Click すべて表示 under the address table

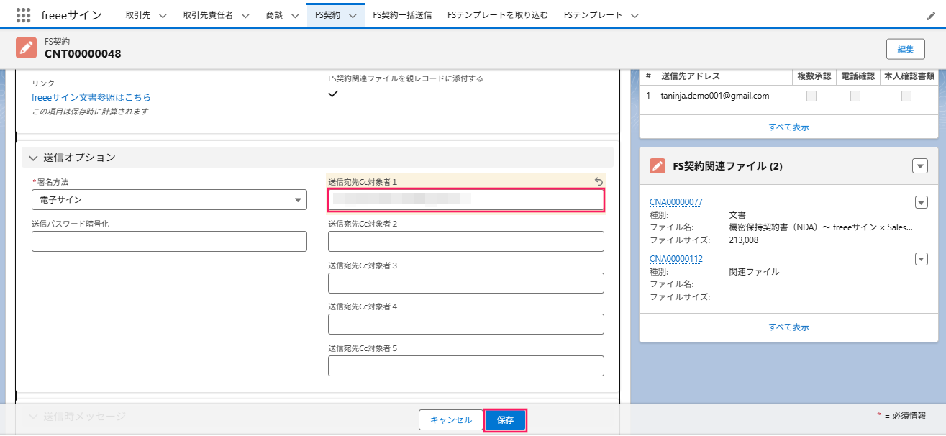[789, 127]
